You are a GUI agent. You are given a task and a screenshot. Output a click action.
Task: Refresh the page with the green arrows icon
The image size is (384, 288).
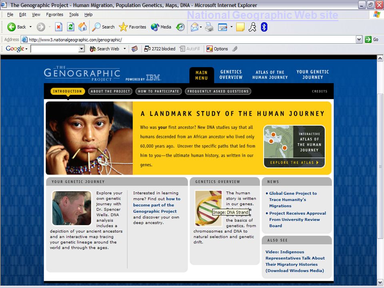(71, 27)
